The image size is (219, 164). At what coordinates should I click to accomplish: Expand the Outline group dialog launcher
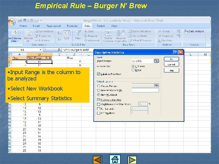pos(180,44)
